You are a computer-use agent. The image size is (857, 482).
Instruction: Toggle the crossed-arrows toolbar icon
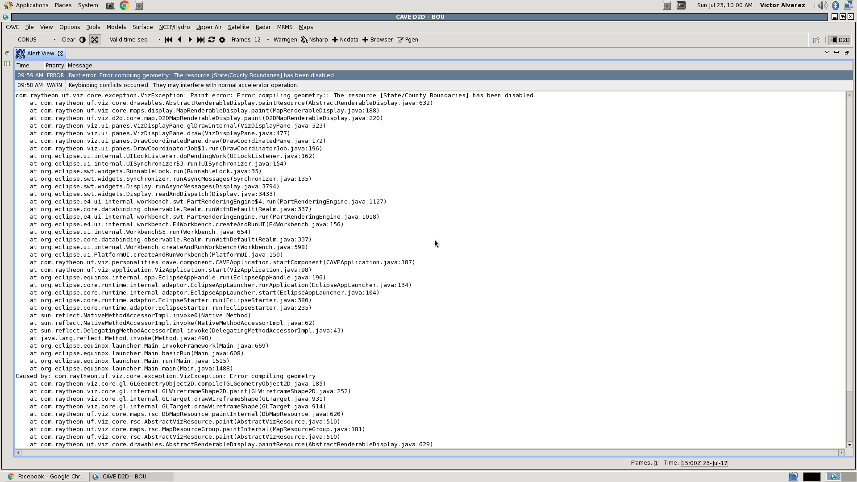point(95,40)
